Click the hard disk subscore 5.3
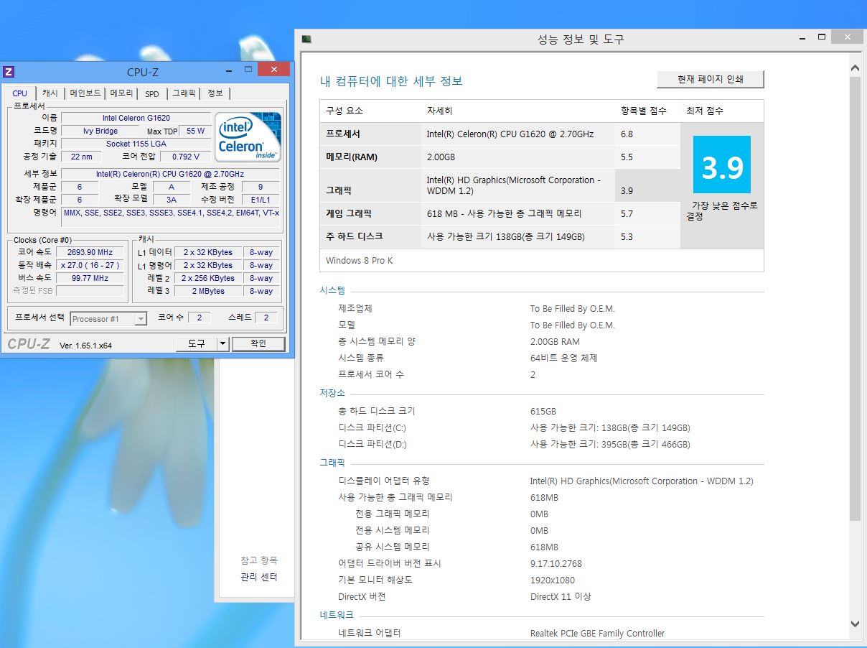This screenshot has height=648, width=867. 627,236
